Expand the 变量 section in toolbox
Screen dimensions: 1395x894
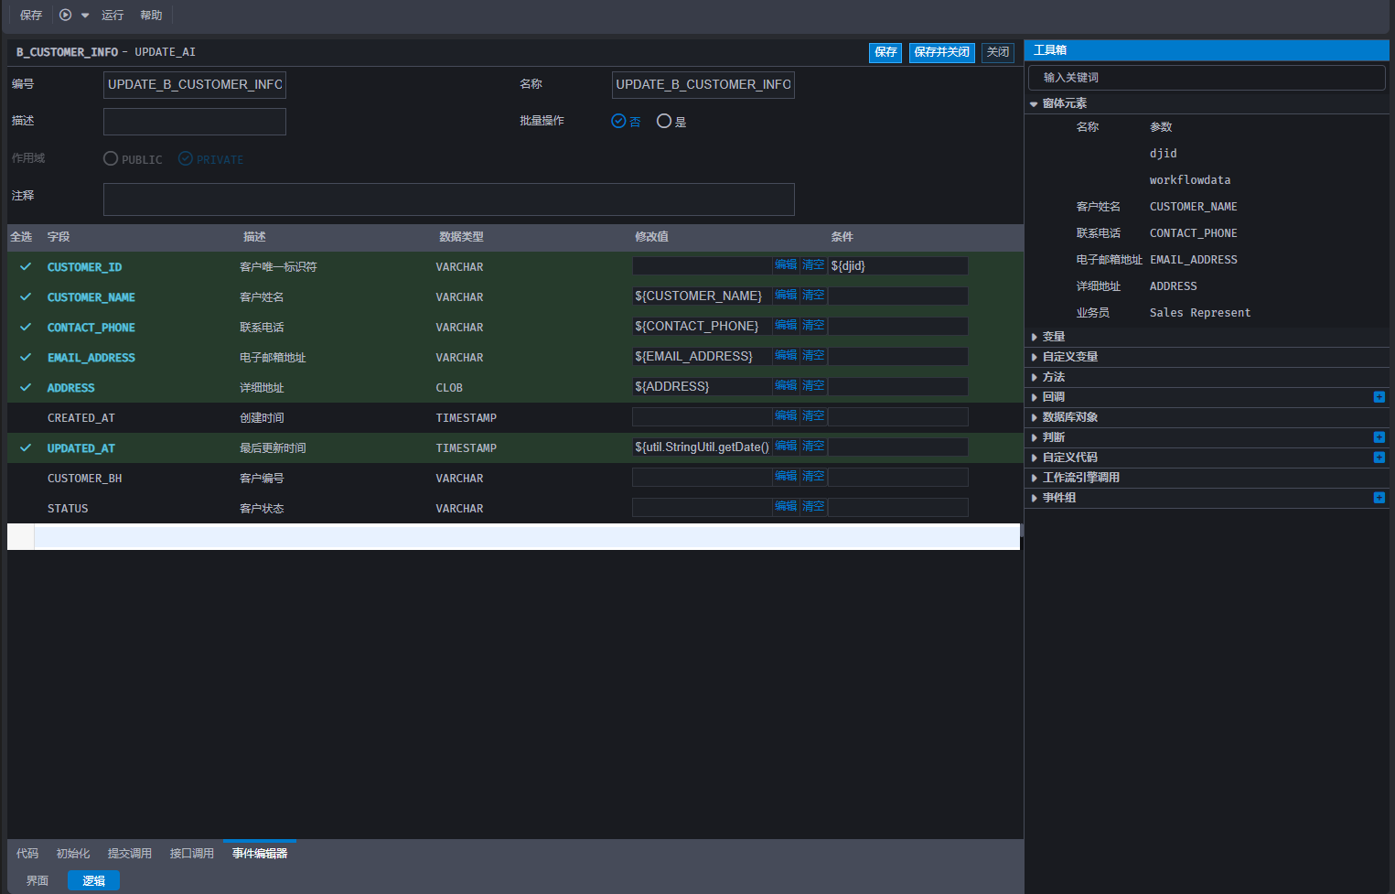pos(1053,337)
